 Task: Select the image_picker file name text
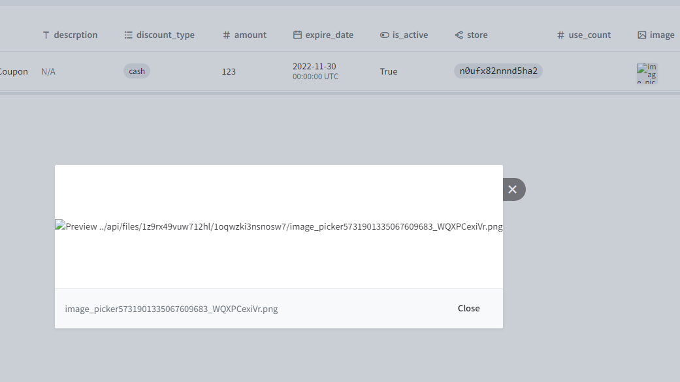[x=171, y=309]
